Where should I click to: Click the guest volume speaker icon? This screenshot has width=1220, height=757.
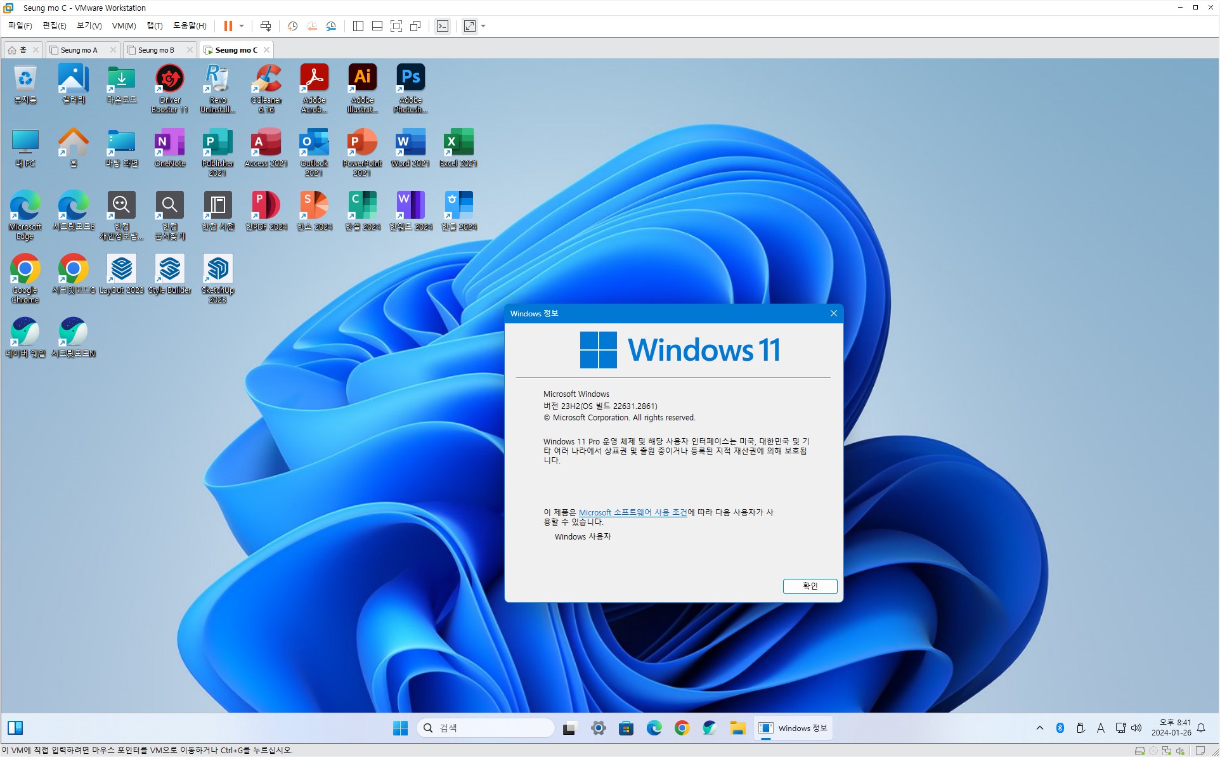1136,728
